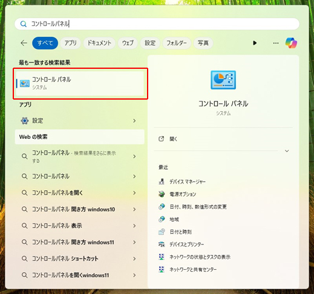
Task: Open recent item 電源オプション
Action: pos(183,194)
